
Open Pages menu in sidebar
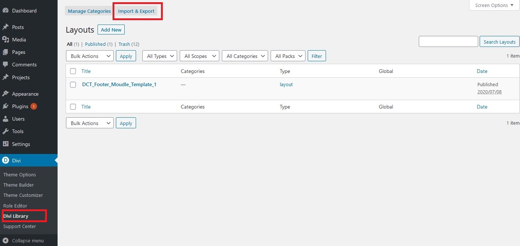[x=19, y=52]
